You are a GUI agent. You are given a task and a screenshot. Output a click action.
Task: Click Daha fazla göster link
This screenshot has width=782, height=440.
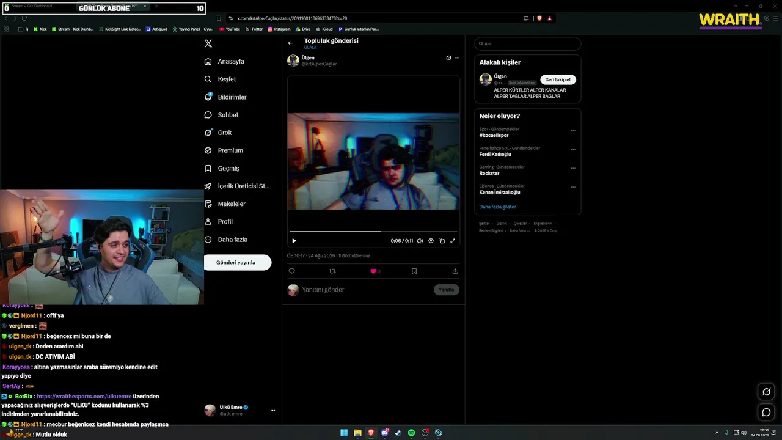point(497,207)
